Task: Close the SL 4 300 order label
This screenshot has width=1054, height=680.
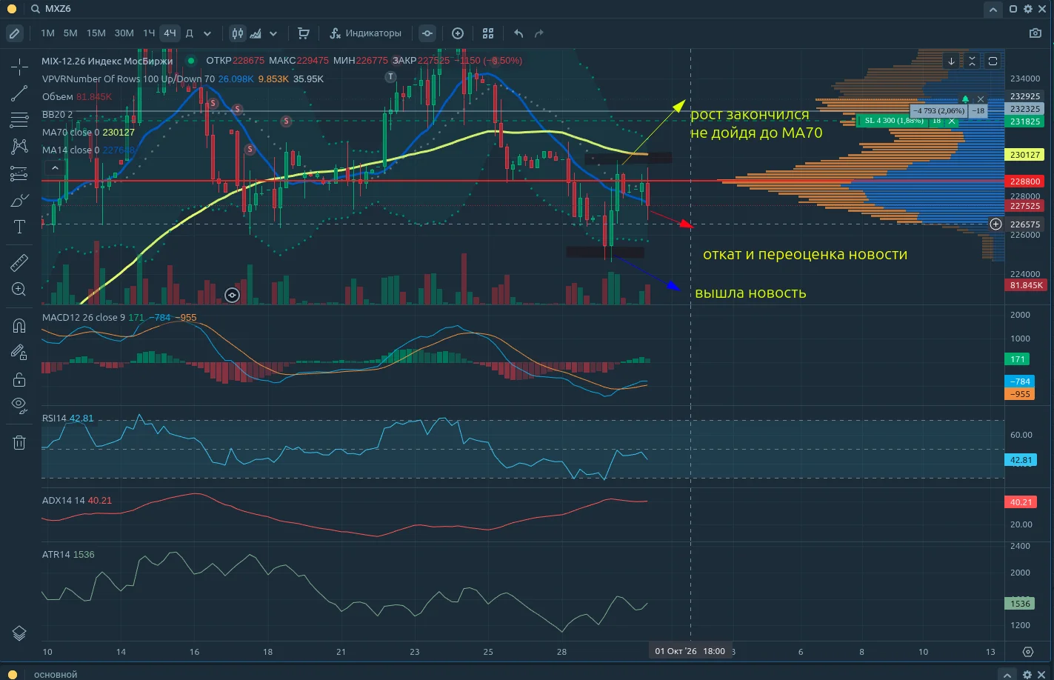Action: 951,121
